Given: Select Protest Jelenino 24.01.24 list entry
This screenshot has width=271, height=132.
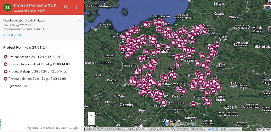Looking at the screenshot, I should click(x=35, y=79).
